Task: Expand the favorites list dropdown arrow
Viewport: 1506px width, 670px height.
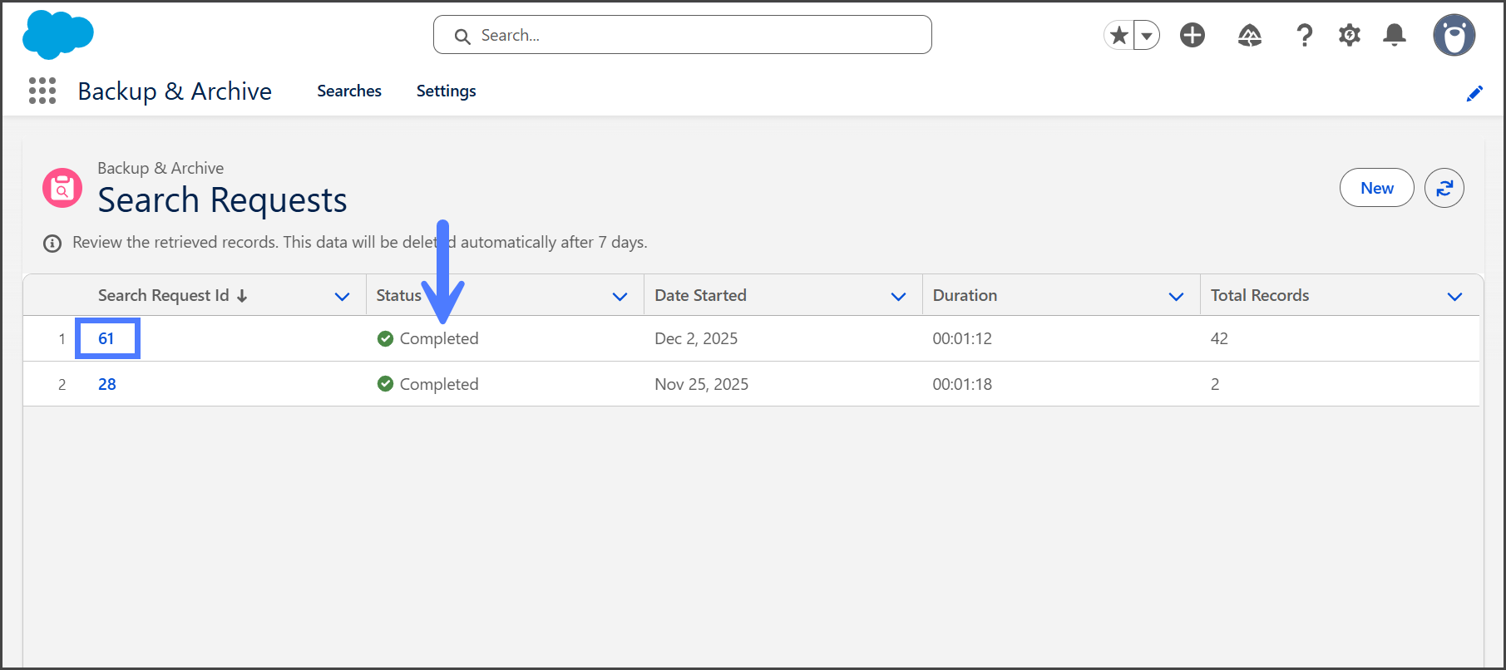Action: pyautogui.click(x=1147, y=36)
